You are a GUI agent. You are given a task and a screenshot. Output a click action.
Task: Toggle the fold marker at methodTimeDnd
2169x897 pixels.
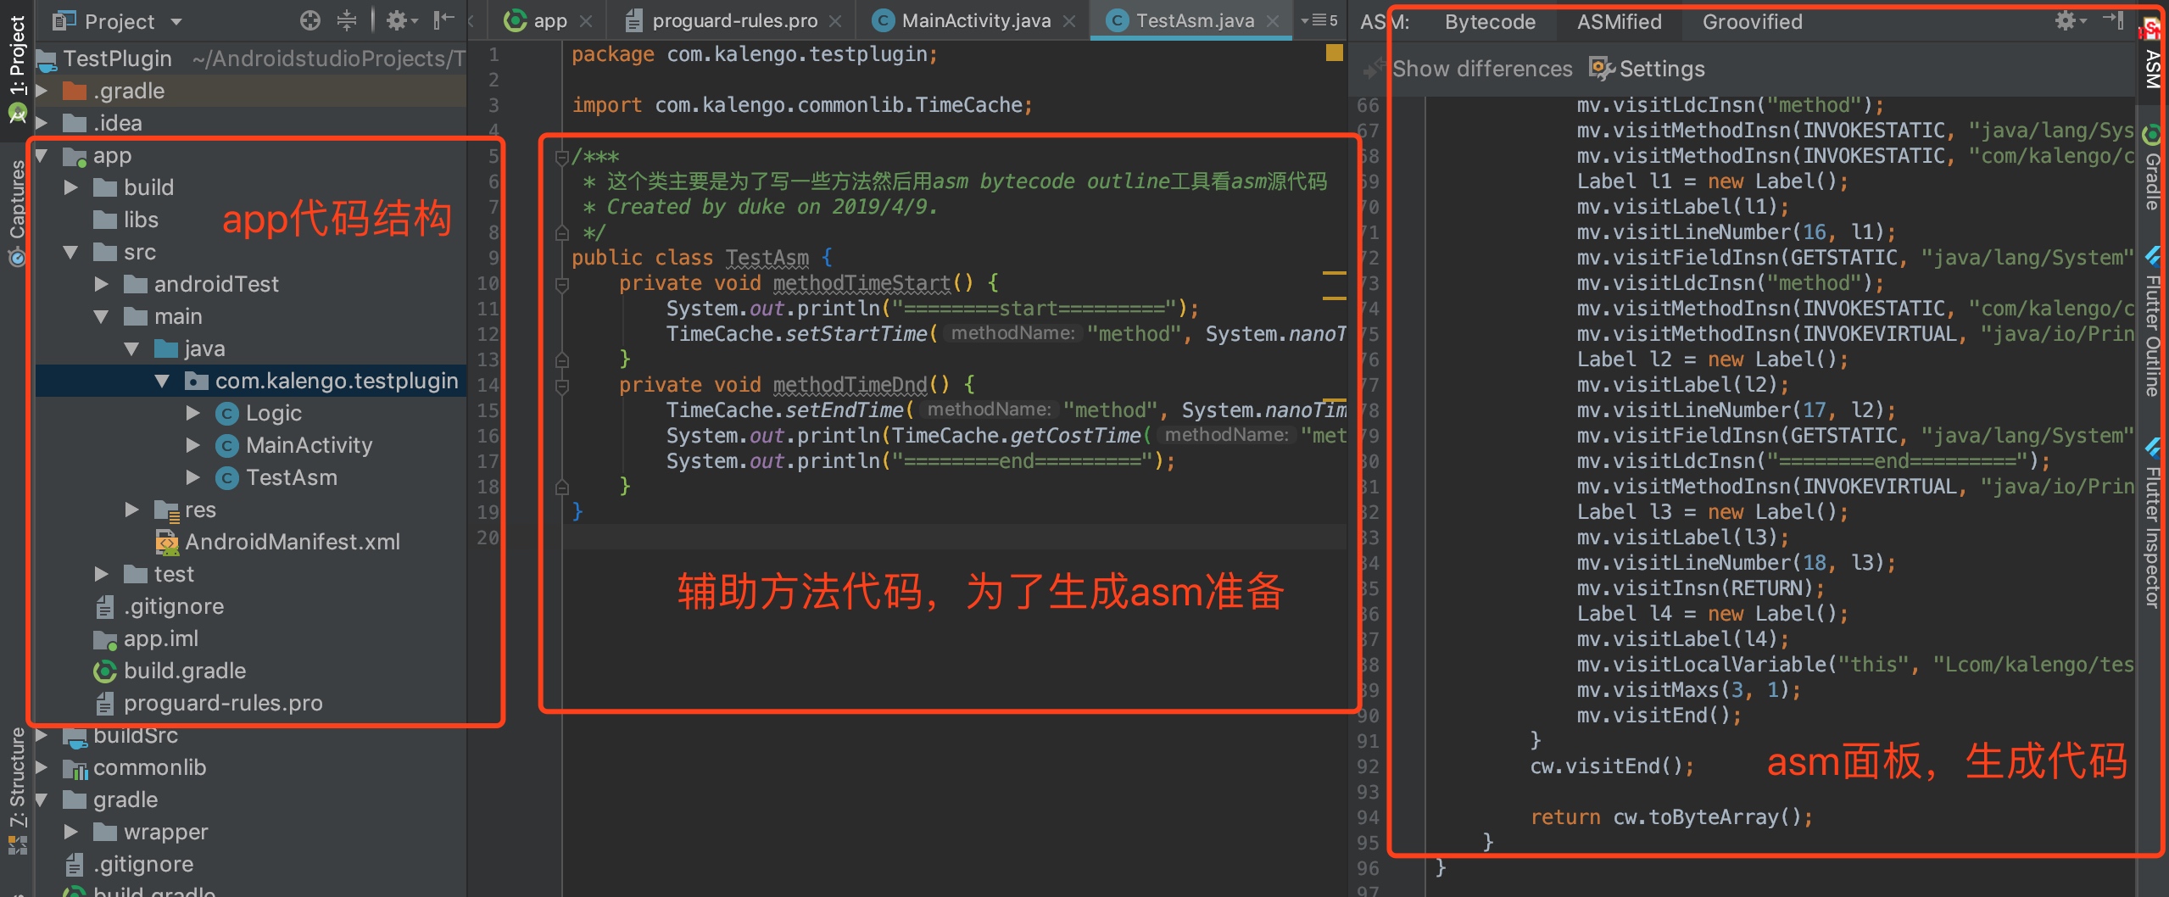tap(561, 387)
